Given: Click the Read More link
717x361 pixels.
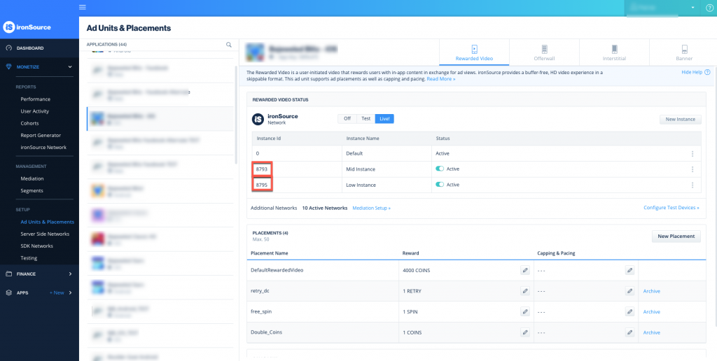Looking at the screenshot, I should click(x=441, y=79).
